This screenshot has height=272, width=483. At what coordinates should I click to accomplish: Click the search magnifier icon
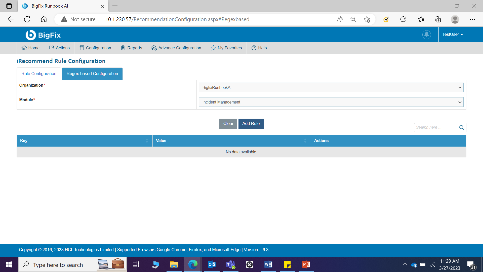coord(462,128)
